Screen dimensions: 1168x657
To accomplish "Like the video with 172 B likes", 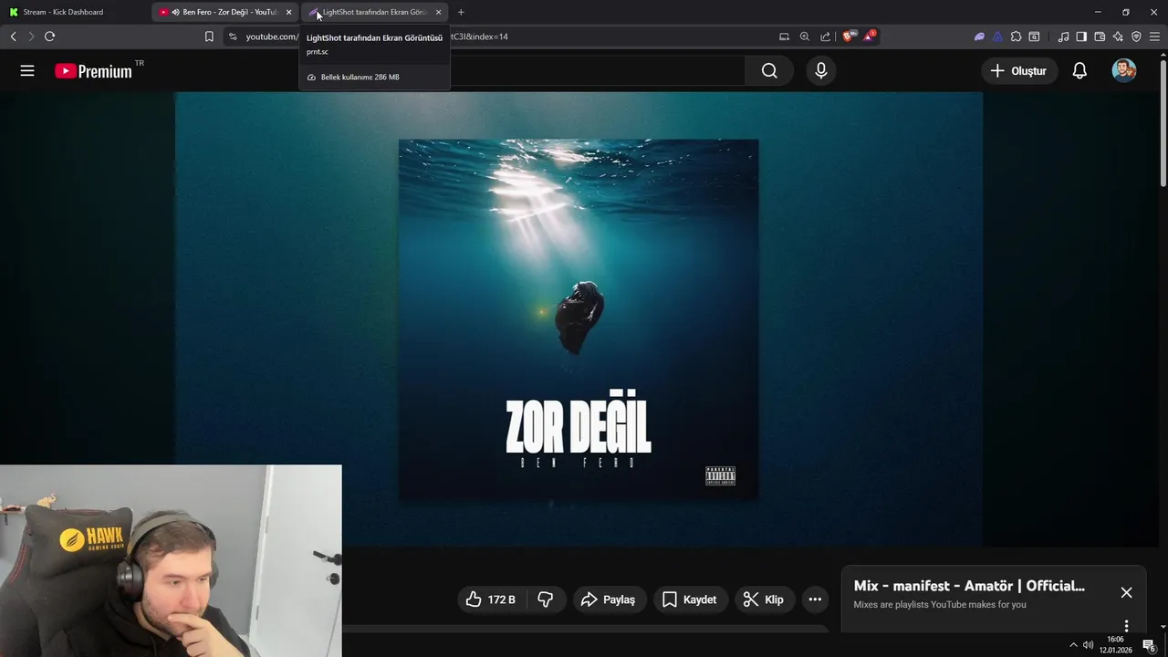I will pyautogui.click(x=491, y=600).
